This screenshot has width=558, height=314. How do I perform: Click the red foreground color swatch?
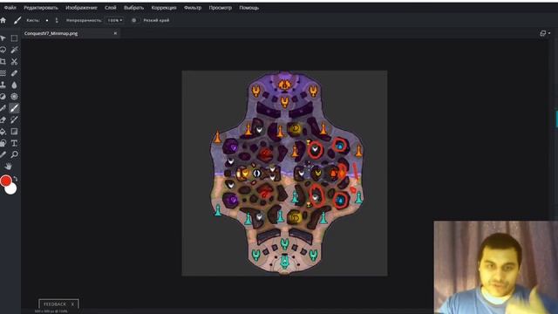coord(6,181)
